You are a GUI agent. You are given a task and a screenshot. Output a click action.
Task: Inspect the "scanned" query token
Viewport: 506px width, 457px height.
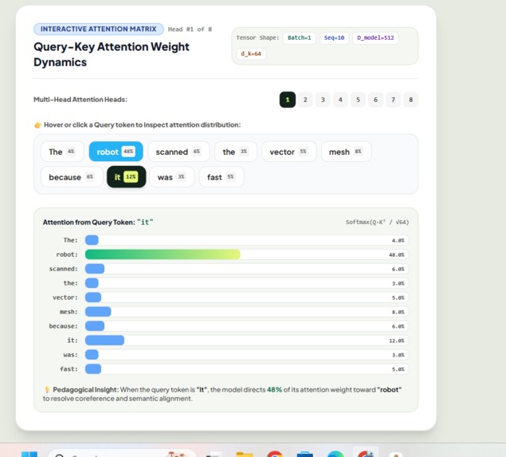[x=178, y=152]
